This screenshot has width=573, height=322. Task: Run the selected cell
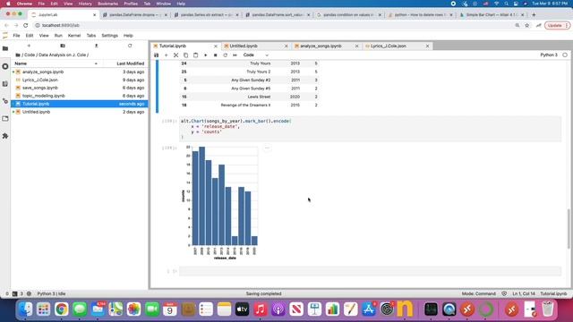pos(205,55)
